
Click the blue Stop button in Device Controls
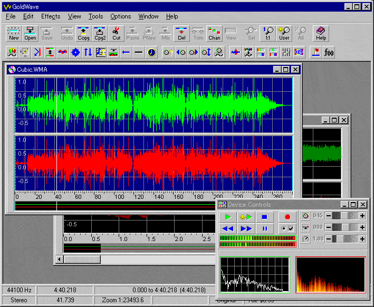(264, 217)
